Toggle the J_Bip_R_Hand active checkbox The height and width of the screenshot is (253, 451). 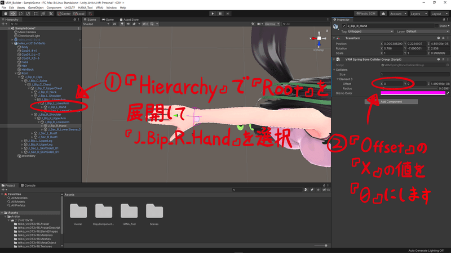pyautogui.click(x=344, y=26)
